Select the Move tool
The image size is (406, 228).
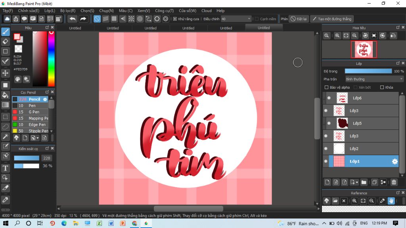pos(6,73)
